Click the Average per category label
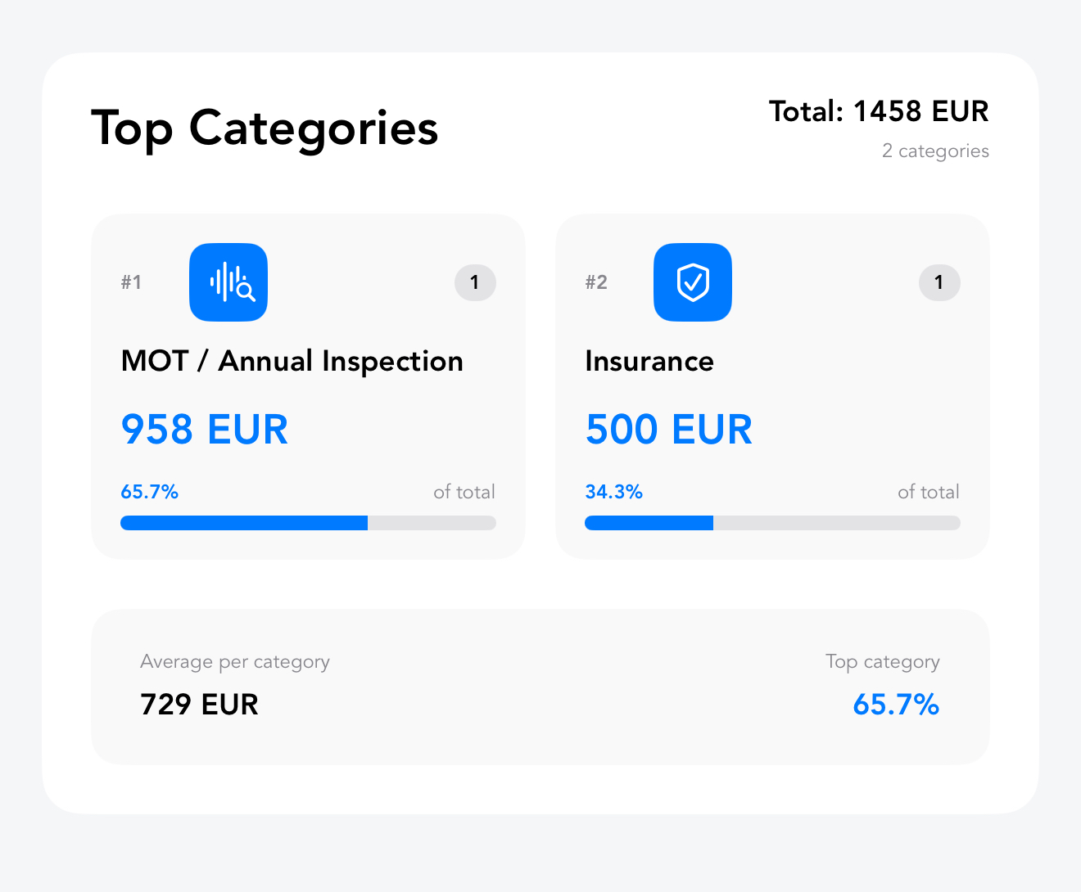This screenshot has height=892, width=1081. pyautogui.click(x=234, y=661)
